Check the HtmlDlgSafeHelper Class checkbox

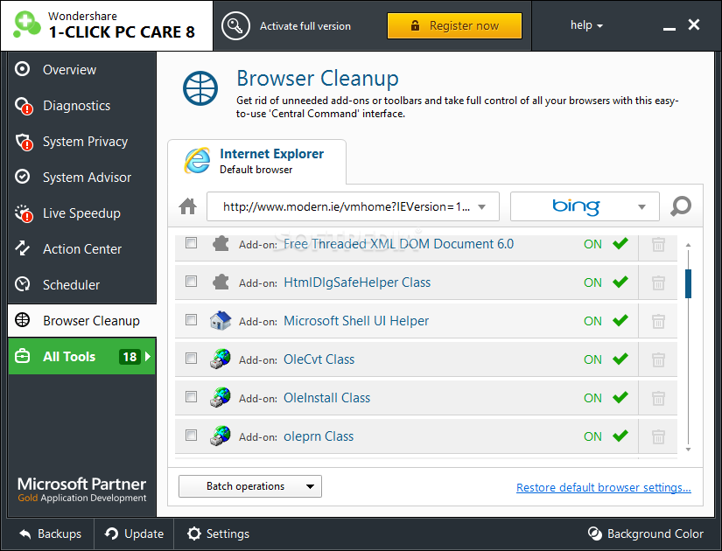[x=191, y=282]
